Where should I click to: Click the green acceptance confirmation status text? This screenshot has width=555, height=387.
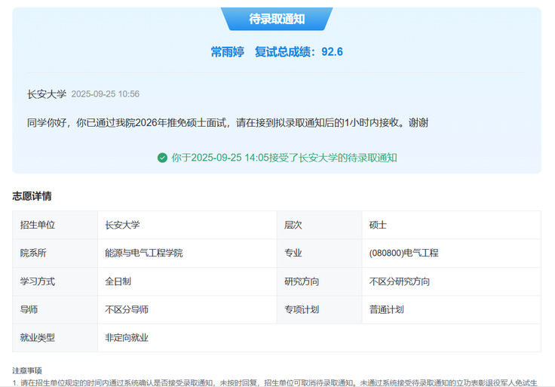click(284, 158)
